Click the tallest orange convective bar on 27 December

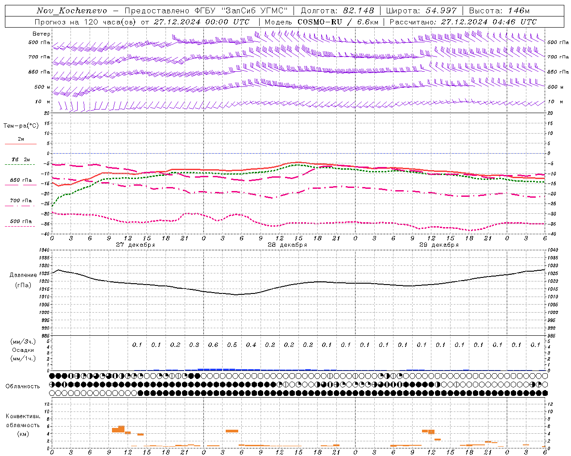coord(121,429)
